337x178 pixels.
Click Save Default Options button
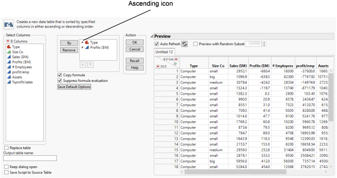[x=74, y=87]
